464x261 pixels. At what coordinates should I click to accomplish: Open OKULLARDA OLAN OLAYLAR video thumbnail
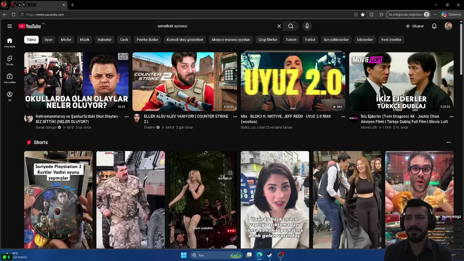click(76, 82)
